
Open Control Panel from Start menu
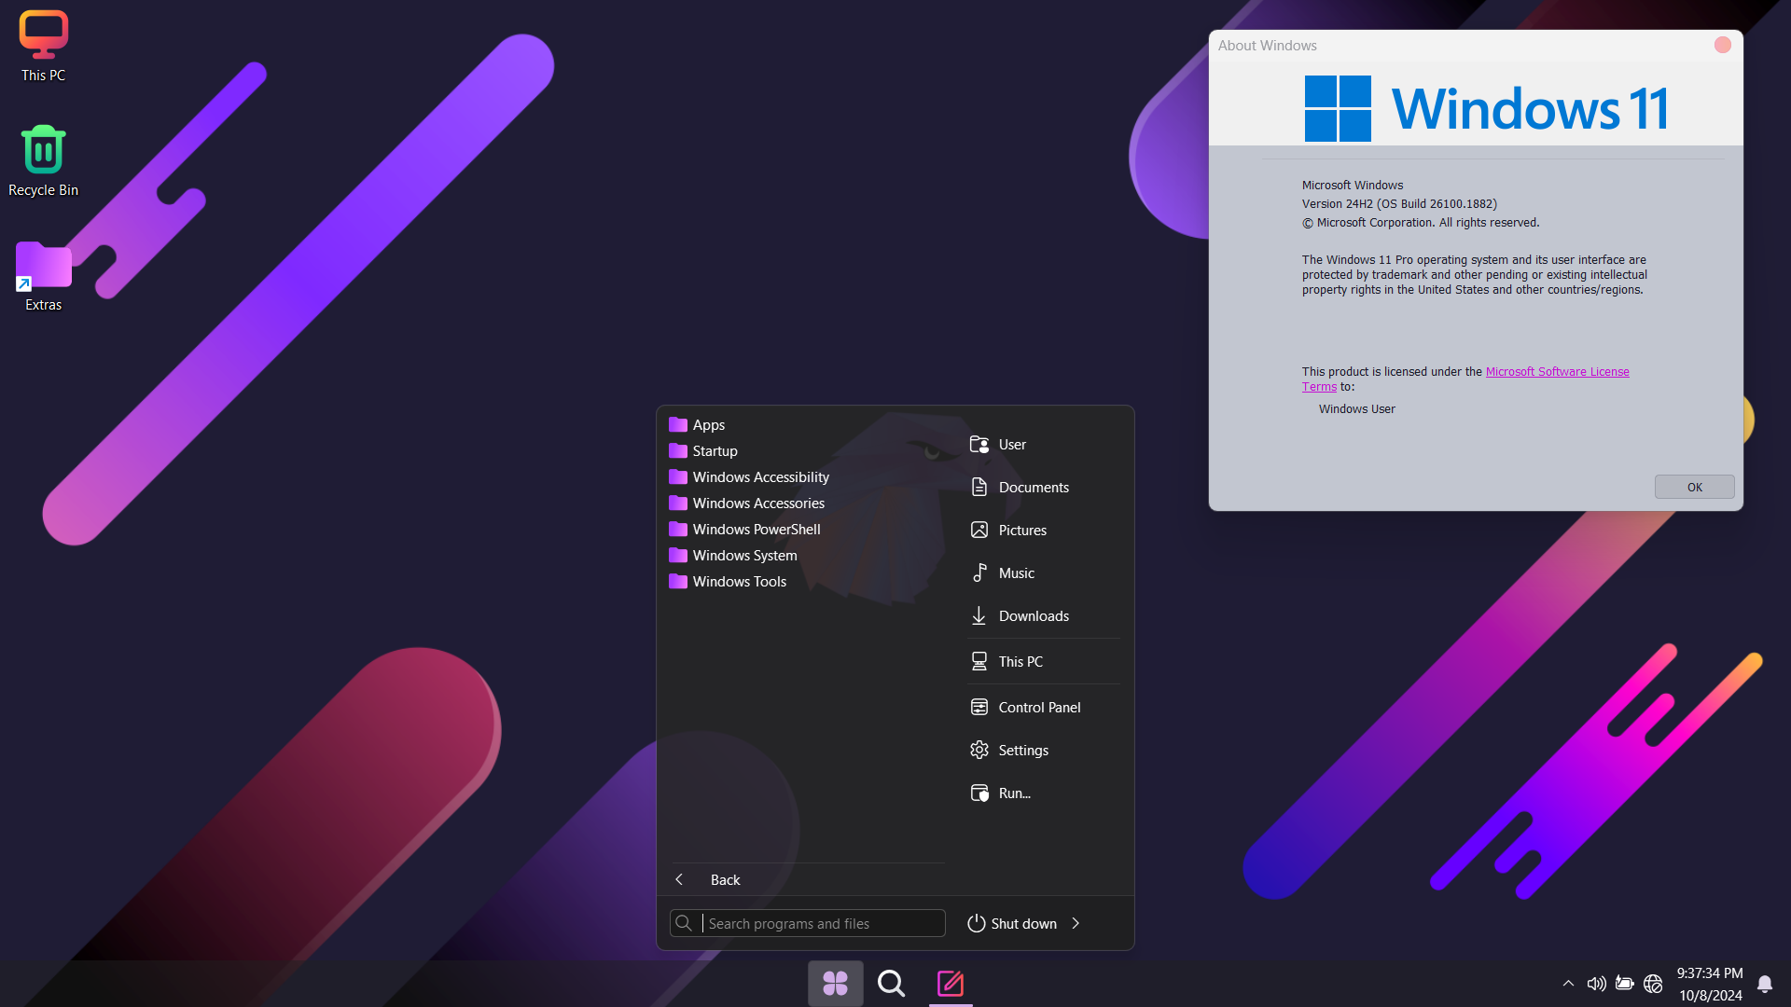click(1043, 707)
